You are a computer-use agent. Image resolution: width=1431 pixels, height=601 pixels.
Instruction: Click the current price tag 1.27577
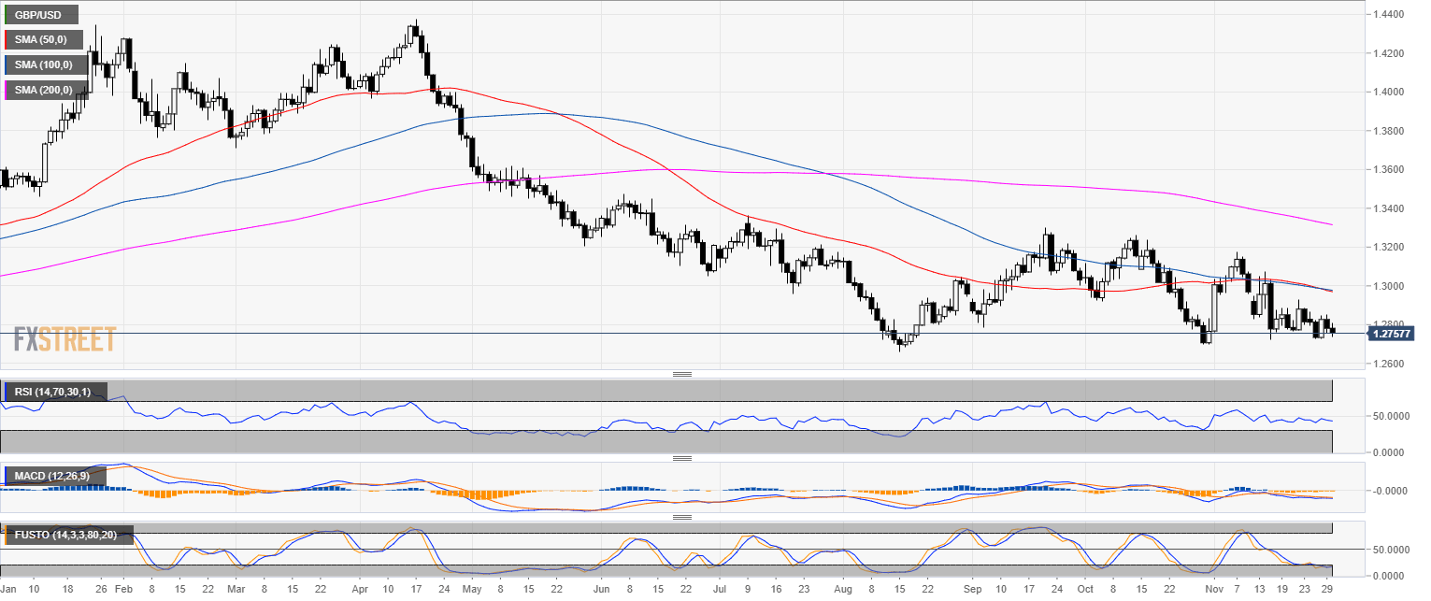tap(1391, 334)
